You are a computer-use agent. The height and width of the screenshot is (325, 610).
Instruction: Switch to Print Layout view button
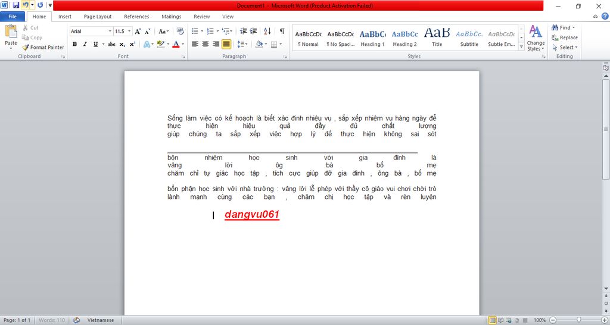click(x=493, y=320)
